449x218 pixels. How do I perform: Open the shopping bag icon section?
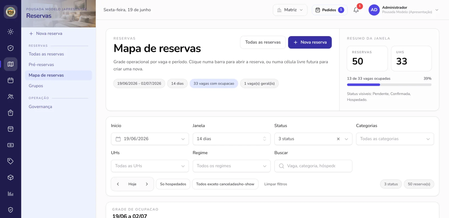point(11,113)
